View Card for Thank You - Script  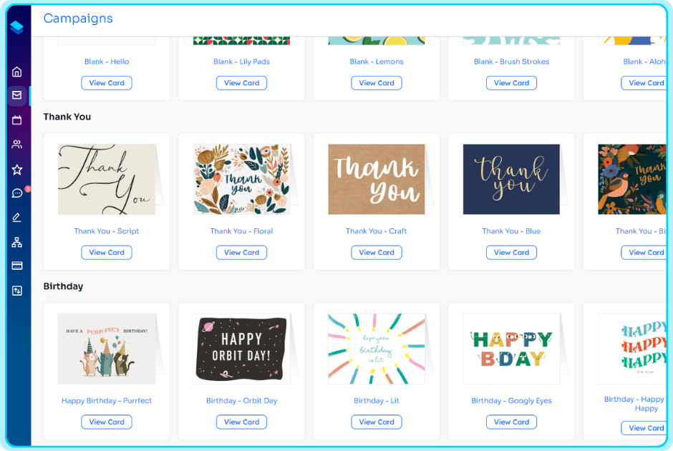click(107, 252)
